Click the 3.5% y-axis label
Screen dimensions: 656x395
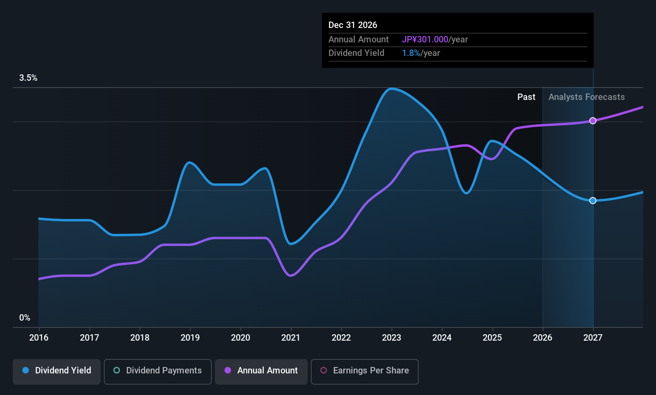(28, 78)
